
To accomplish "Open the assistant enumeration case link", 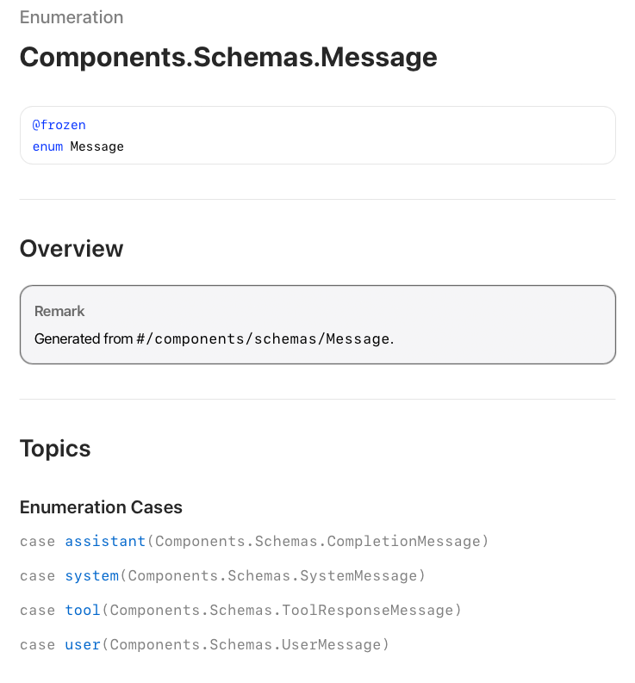I will [x=105, y=542].
